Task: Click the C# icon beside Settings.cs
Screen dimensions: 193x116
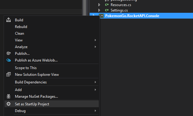Action: click(x=107, y=10)
